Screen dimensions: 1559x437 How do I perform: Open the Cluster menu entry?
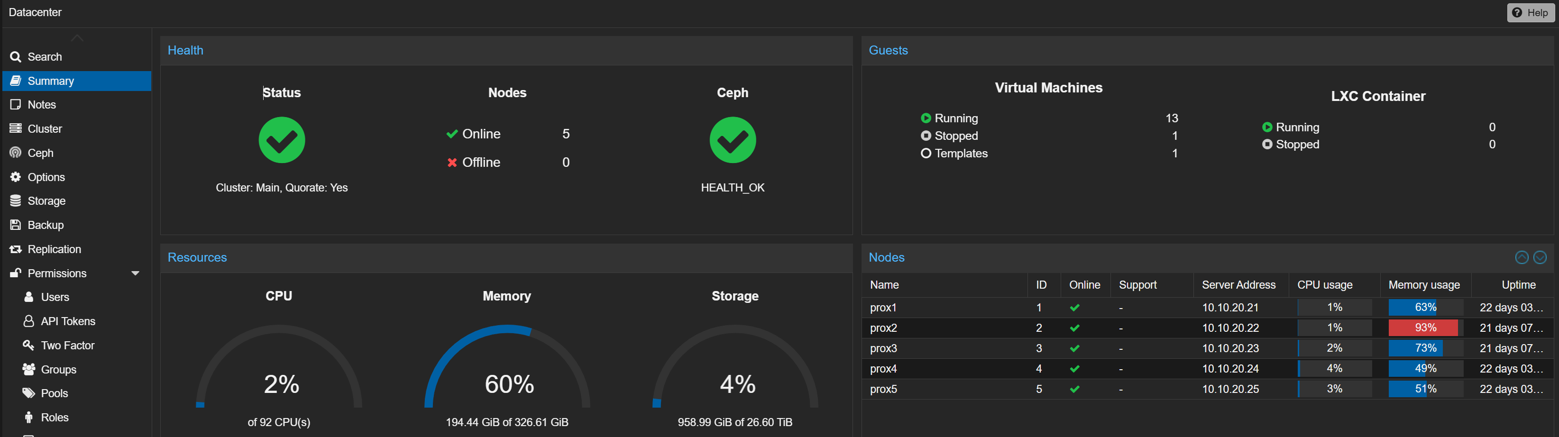coord(45,129)
